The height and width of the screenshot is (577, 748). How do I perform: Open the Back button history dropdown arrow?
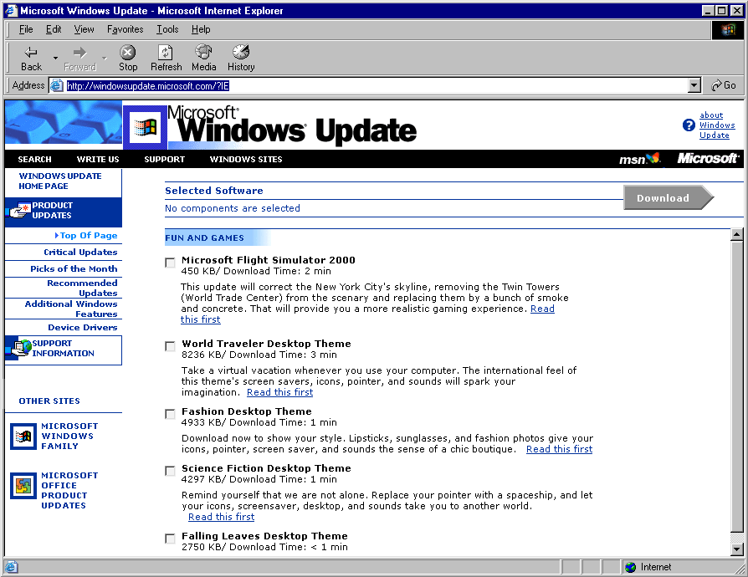[x=56, y=59]
